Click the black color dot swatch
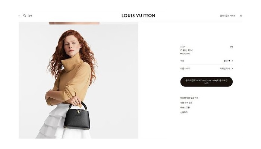Screen dimensions: 261x149 pyautogui.click(x=229, y=61)
